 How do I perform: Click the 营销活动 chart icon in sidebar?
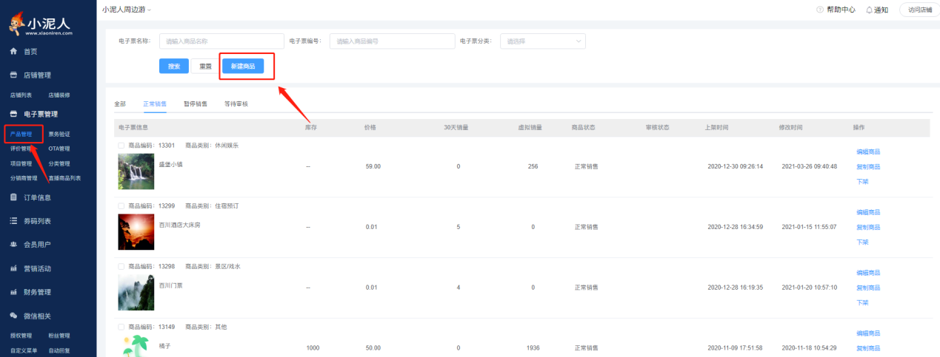tap(13, 268)
